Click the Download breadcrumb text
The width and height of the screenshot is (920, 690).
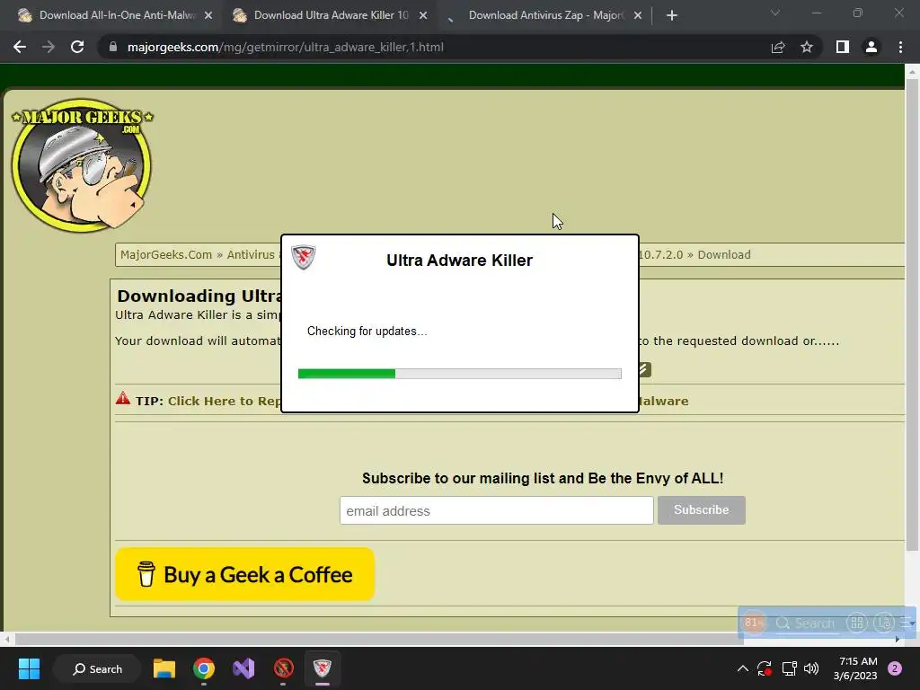pos(724,254)
